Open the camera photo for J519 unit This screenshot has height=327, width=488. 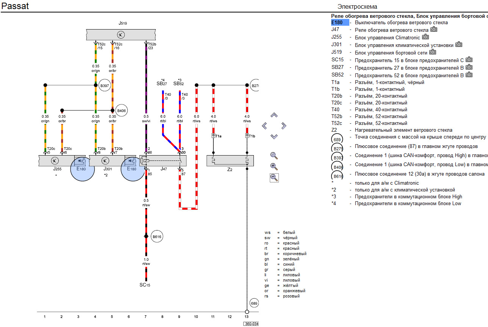point(433,52)
